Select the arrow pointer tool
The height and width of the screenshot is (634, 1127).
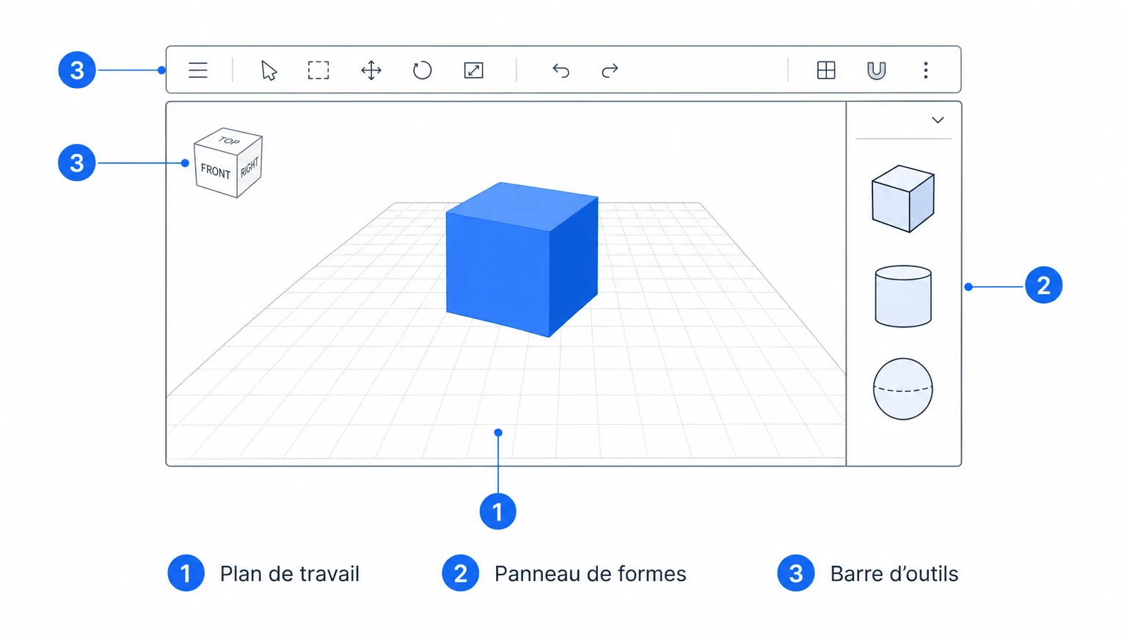[x=269, y=70]
